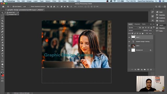Select the Pen tool
Image resolution: width=167 pixels, height=94 pixels.
pos(2,53)
